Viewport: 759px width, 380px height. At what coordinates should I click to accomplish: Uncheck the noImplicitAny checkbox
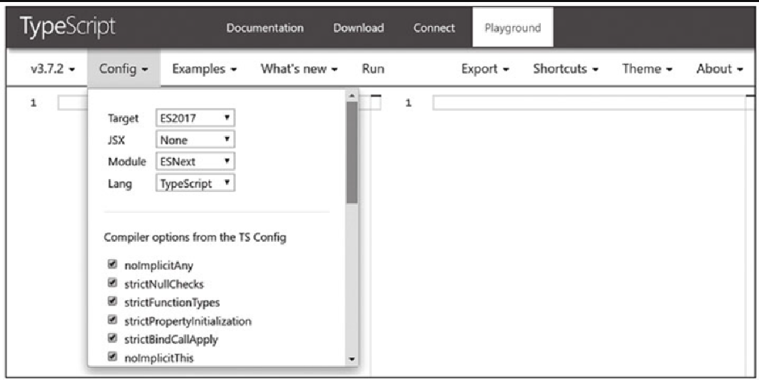pos(112,265)
